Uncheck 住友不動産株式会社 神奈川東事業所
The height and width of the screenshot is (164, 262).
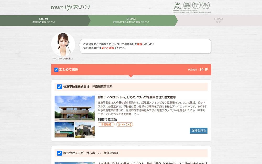point(59,87)
